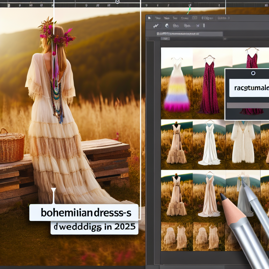Open the first text menu in panel menu bar
Screen dimensions: 269x269
click(x=158, y=18)
